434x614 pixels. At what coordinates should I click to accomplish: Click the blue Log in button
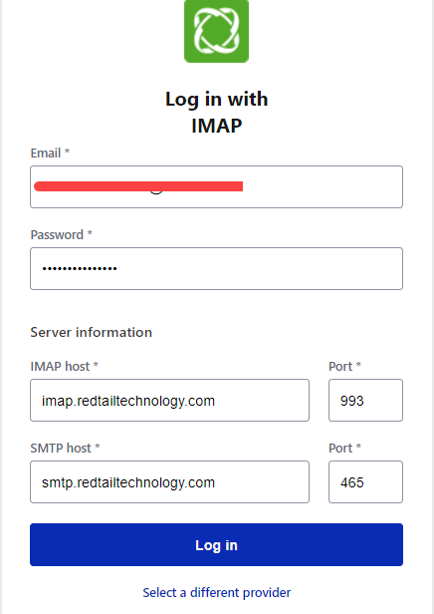point(216,544)
